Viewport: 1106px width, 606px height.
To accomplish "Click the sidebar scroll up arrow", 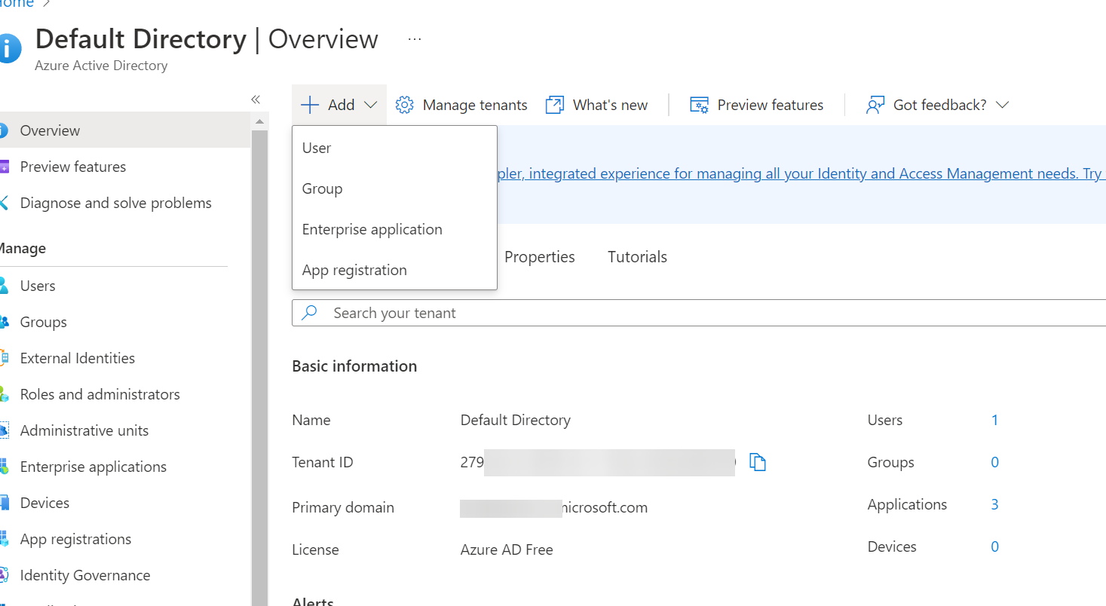I will click(260, 121).
